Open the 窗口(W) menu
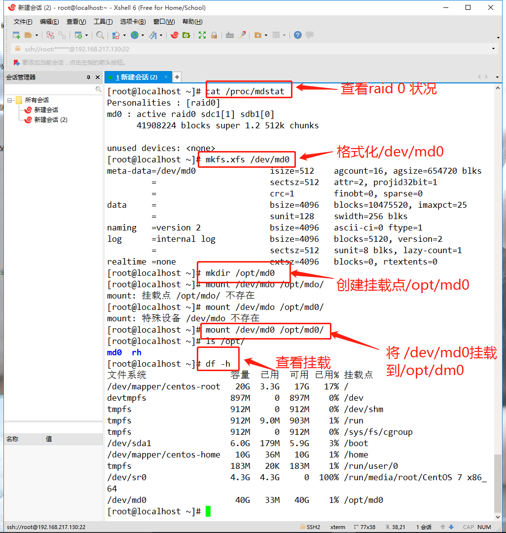The width and height of the screenshot is (506, 533). click(164, 22)
